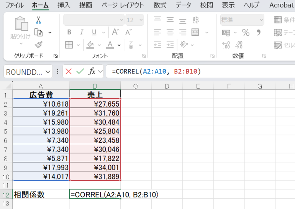Click the Increase Indent icon
The image size is (295, 209).
click(170, 45)
